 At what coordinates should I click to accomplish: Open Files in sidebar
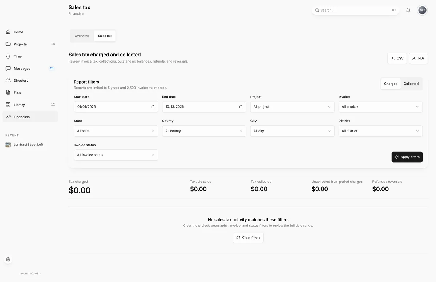coord(30,93)
